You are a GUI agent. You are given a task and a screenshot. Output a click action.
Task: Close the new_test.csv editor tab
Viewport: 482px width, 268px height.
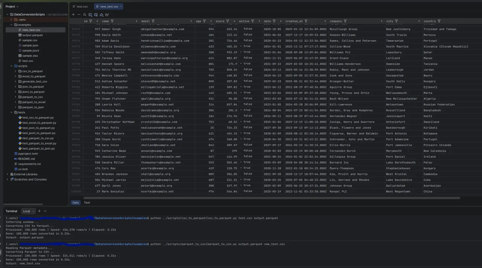click(x=120, y=6)
